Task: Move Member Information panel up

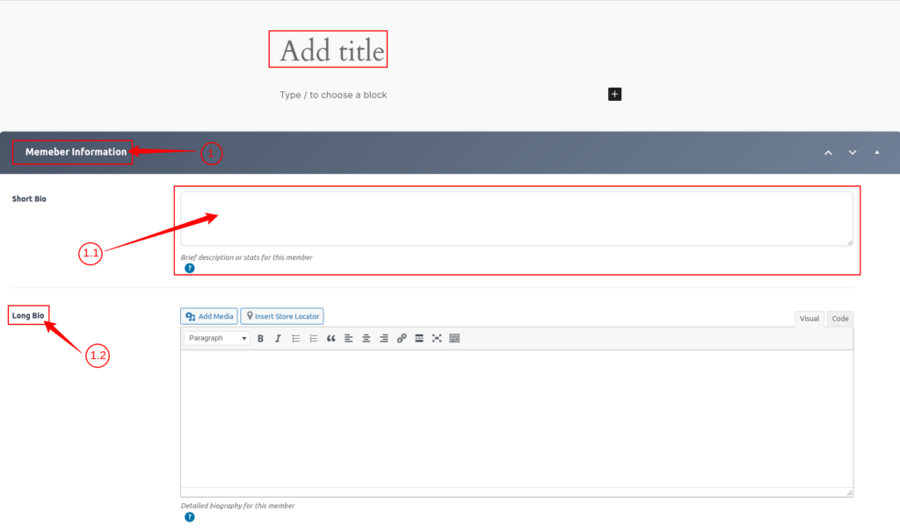Action: 827,153
